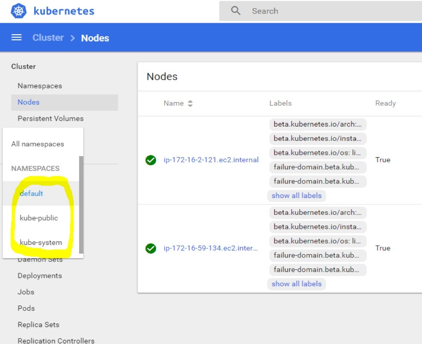Image resolution: width=422 pixels, height=344 pixels.
Task: Open Jobs in the sidebar
Action: point(26,292)
